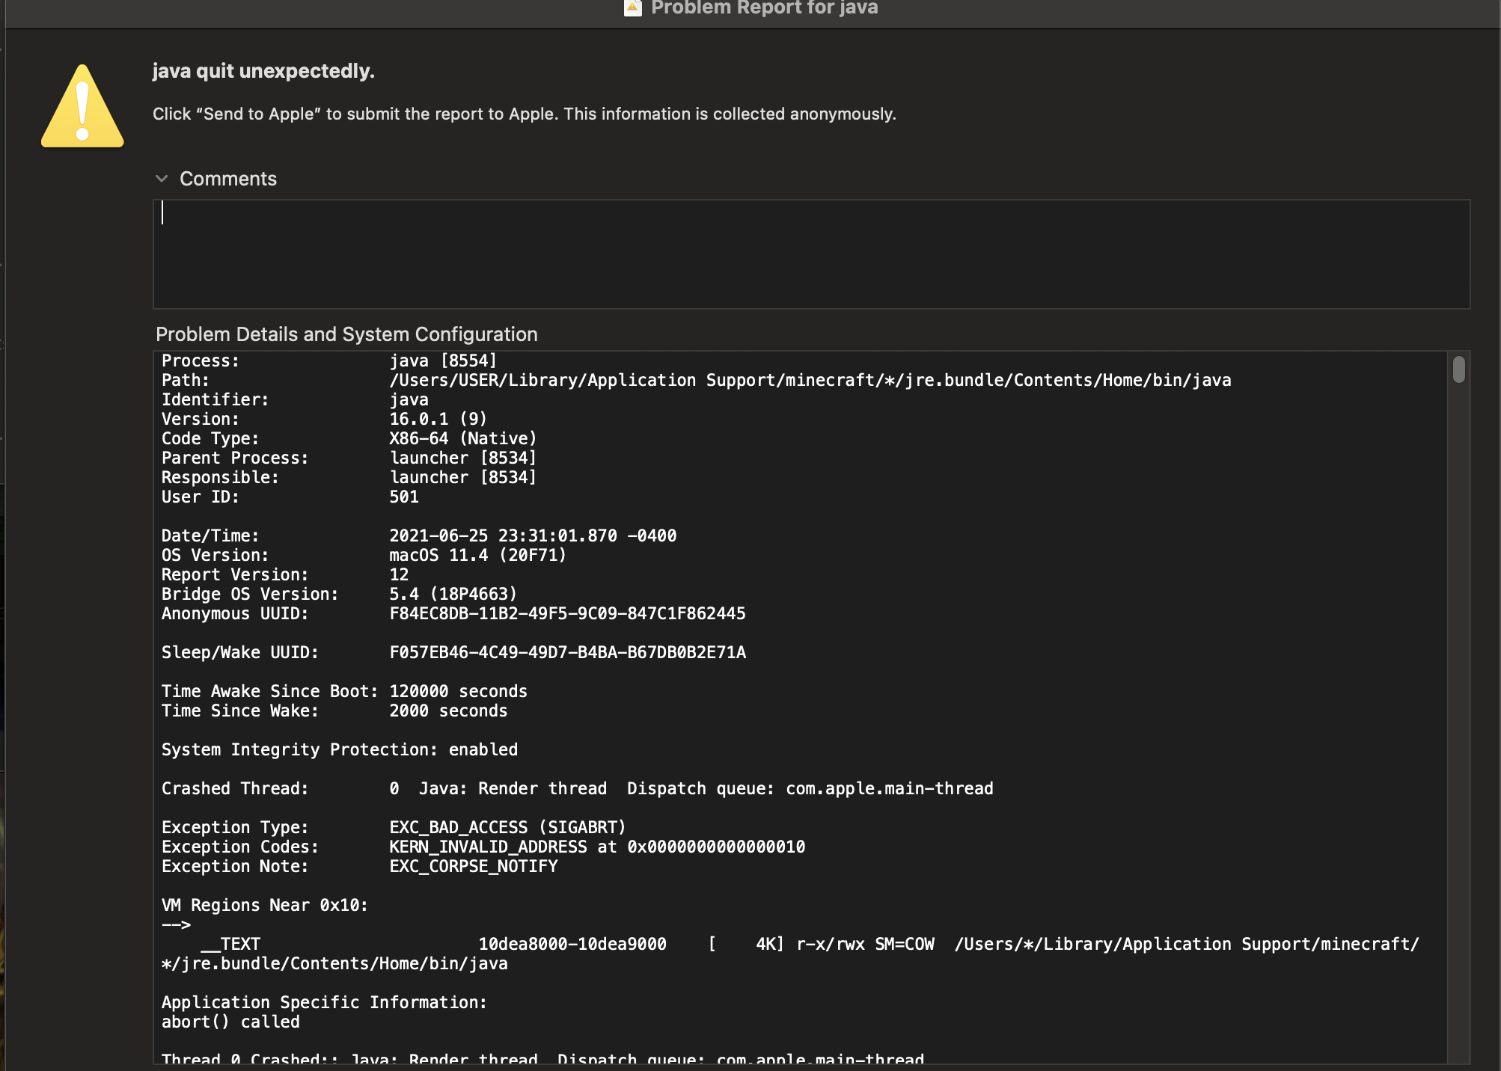Collapse the Comments section
The width and height of the screenshot is (1501, 1071).
coord(162,178)
